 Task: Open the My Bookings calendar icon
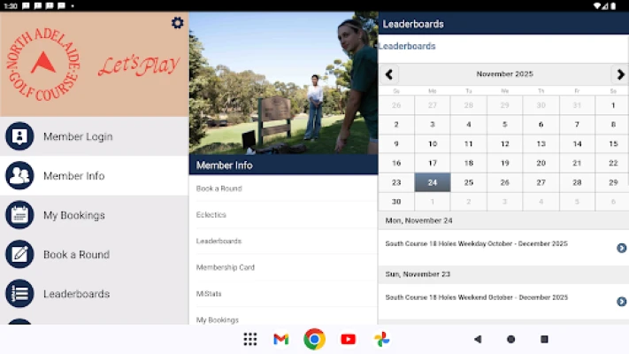[19, 215]
